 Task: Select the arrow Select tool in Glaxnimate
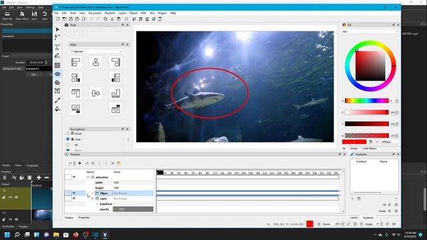click(57, 29)
